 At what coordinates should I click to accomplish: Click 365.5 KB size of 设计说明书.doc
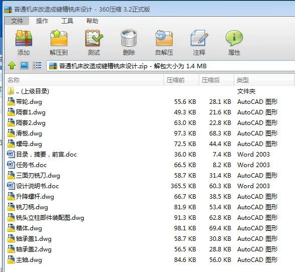[x=183, y=186]
